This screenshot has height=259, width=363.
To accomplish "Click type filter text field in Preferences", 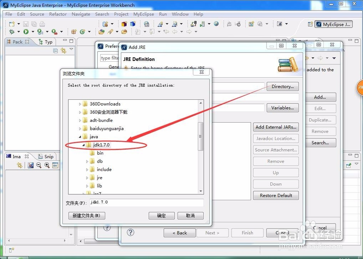I will (110, 58).
